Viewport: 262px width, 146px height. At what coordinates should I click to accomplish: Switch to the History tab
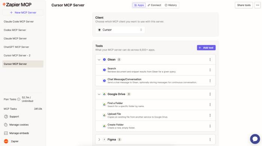tap(171, 5)
